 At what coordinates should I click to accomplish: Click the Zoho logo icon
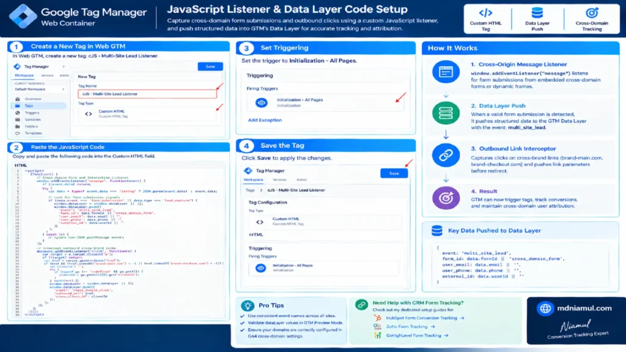[x=377, y=327]
